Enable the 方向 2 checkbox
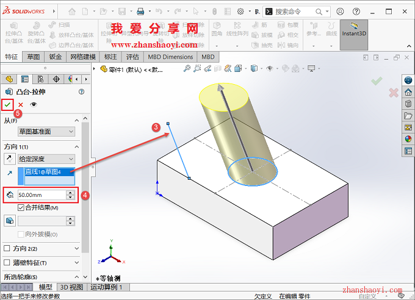The height and width of the screenshot is (300, 415). [x=7, y=248]
